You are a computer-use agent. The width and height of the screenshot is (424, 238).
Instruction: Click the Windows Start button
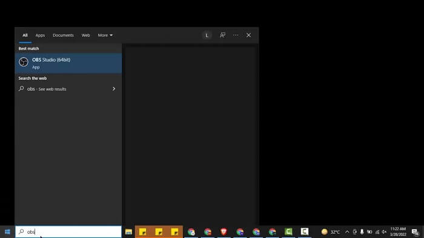tap(7, 232)
